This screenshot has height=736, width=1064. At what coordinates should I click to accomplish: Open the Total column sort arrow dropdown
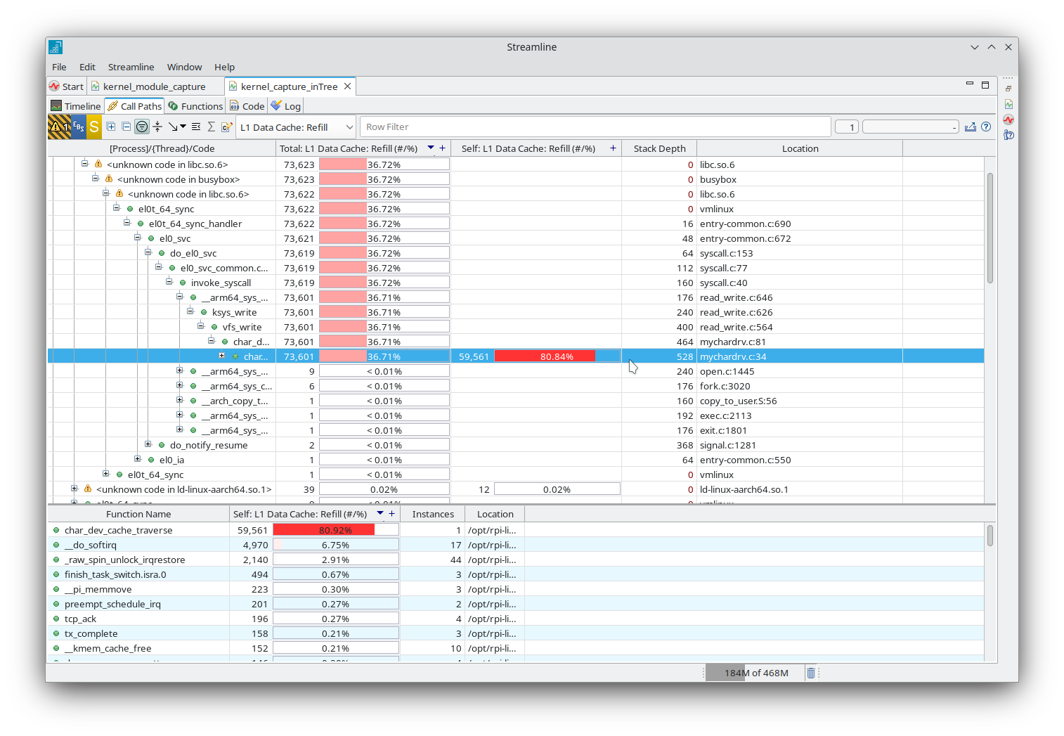(430, 148)
